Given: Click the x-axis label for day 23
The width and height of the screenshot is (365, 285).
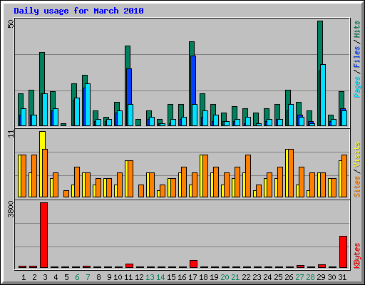Looking at the screenshot, I should pos(257,277).
